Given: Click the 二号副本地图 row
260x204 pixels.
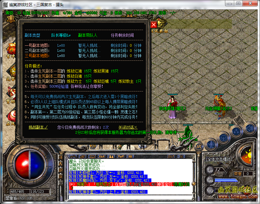Looking at the screenshot, I should coord(83,51).
